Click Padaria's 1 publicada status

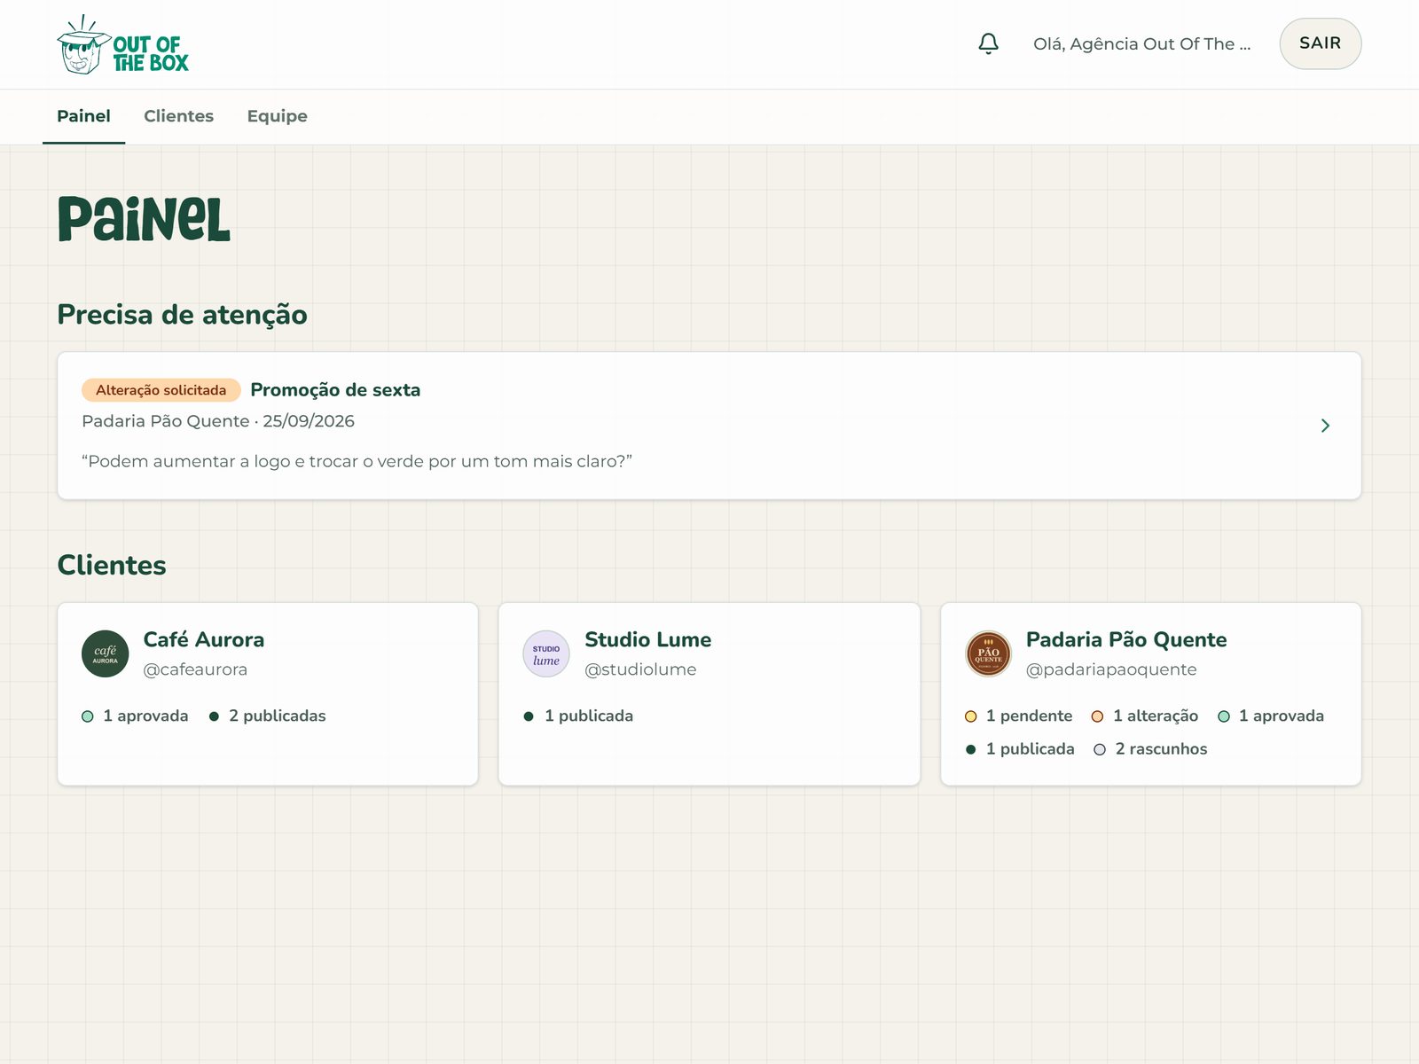click(x=1019, y=748)
